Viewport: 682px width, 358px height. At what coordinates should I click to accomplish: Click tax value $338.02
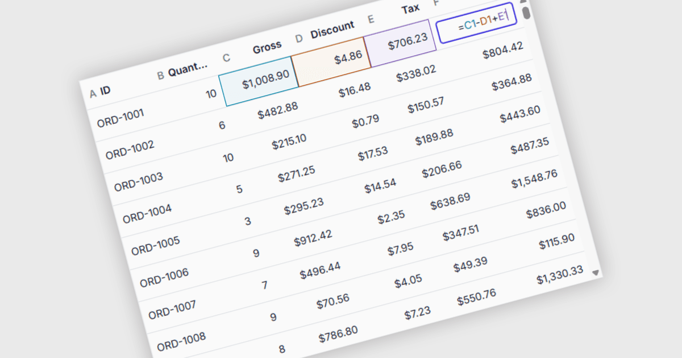pos(417,74)
